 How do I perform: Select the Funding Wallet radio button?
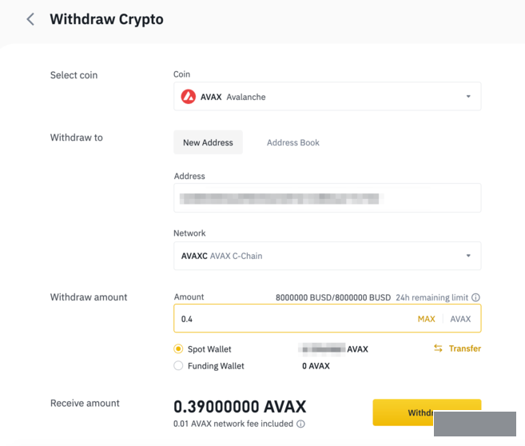coord(178,366)
